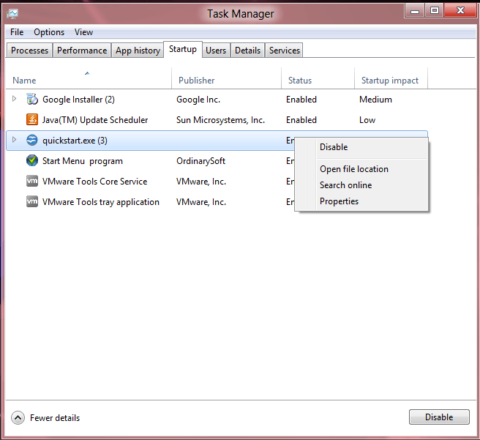Switch to the Details tab

(247, 51)
